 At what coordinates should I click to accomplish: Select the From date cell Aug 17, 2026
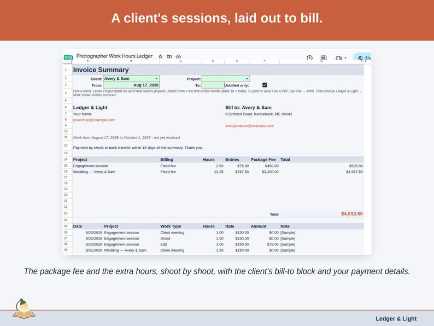pyautogui.click(x=131, y=85)
